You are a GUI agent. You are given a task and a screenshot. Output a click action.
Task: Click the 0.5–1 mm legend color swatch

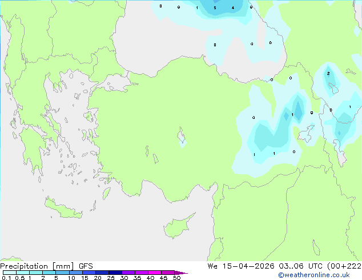tap(23, 273)
